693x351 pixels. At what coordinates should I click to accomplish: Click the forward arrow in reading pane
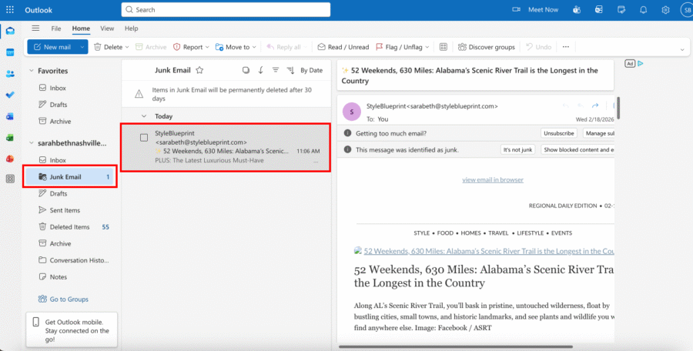[595, 105]
